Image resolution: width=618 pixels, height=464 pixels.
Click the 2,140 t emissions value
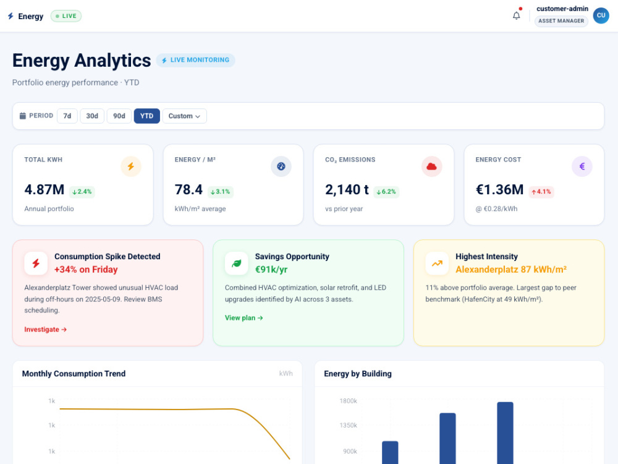click(x=347, y=190)
